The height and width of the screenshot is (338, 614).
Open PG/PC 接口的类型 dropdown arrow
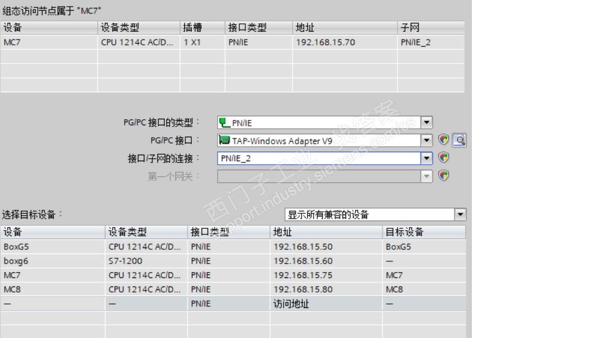(x=426, y=122)
